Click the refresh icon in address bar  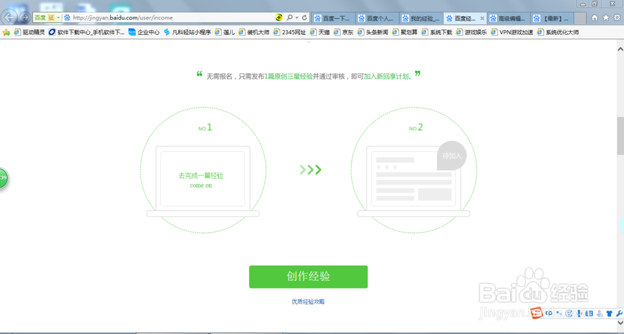point(305,17)
